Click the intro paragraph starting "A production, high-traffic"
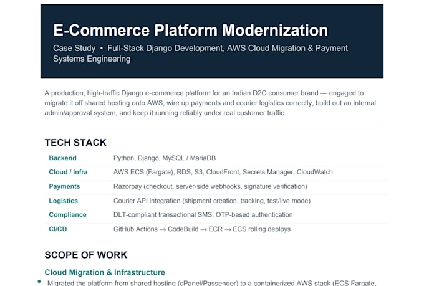 210,103
